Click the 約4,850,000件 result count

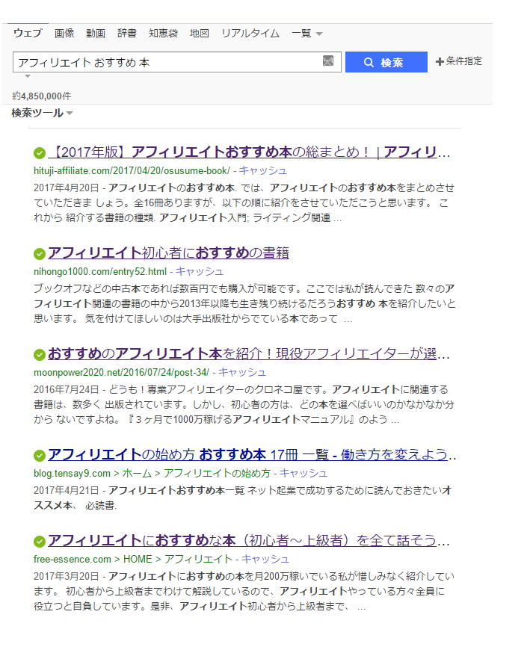click(41, 96)
